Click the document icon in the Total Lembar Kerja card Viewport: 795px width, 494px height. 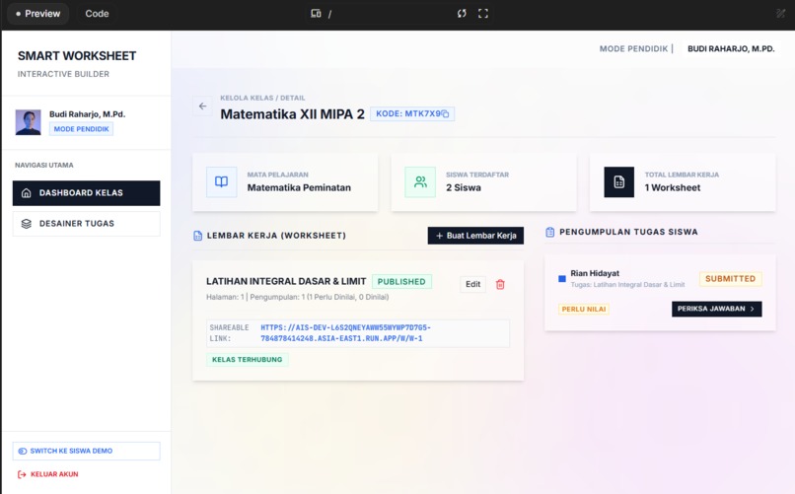(619, 181)
